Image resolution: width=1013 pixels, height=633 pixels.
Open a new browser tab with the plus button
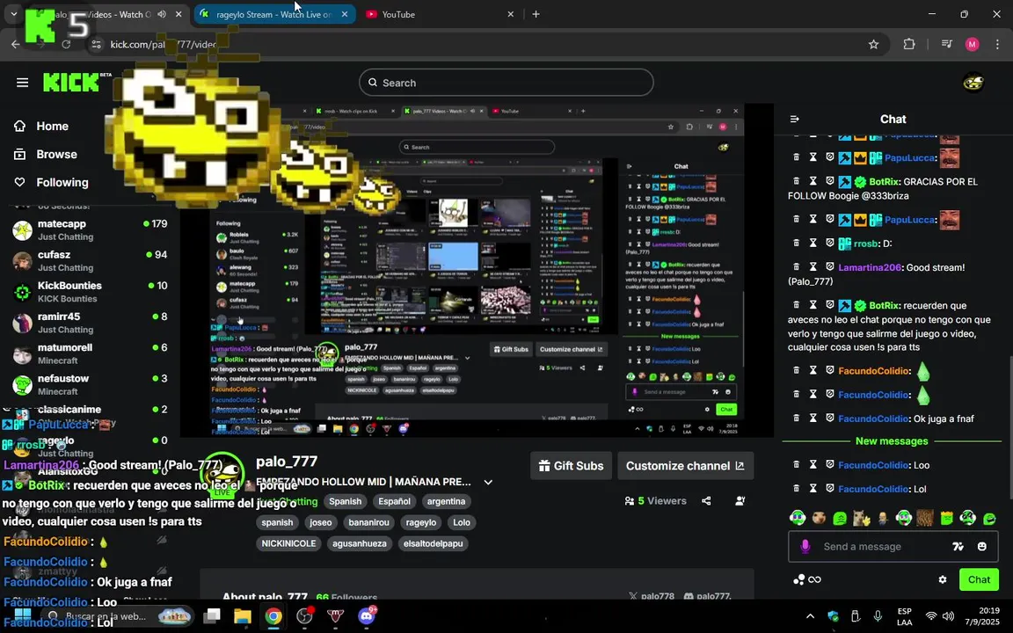536,14
